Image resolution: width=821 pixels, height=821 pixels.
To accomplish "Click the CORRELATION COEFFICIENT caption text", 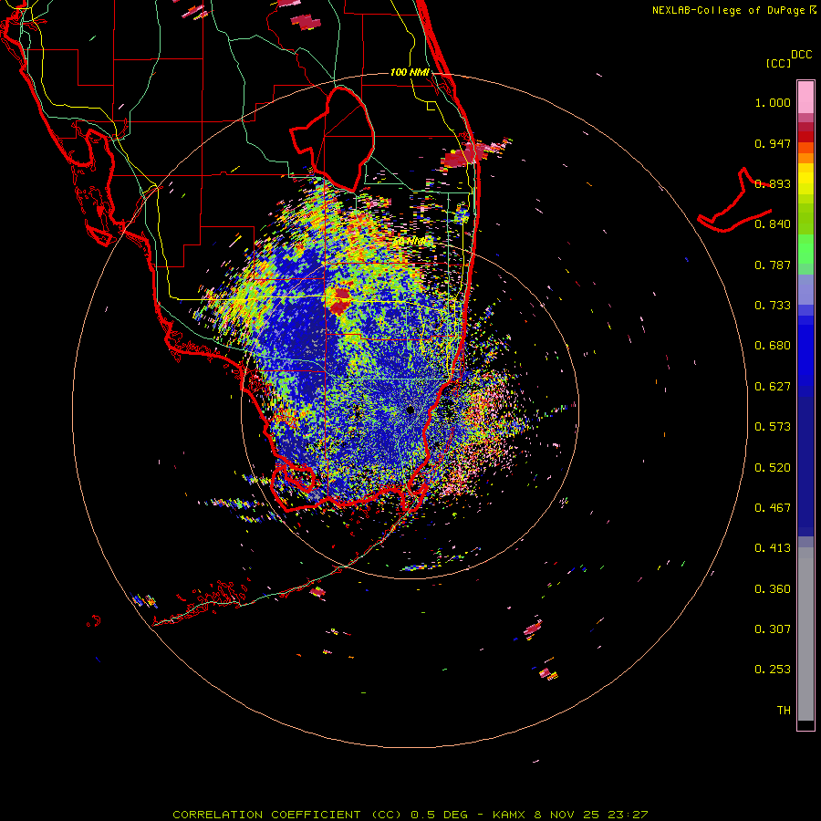I will 289,815.
